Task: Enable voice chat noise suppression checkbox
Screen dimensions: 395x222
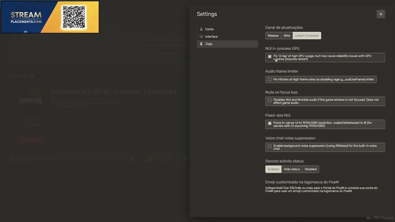Action: [270, 146]
